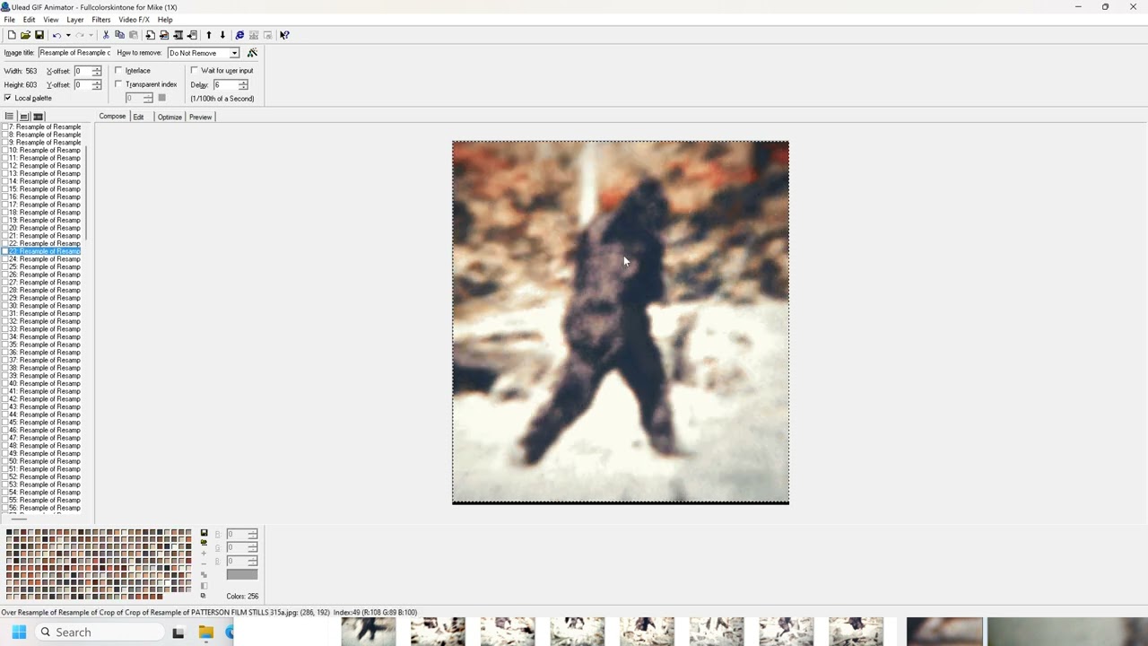Click the Cut scissors icon

coord(106,35)
